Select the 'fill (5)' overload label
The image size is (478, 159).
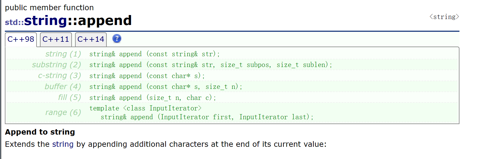coord(70,97)
